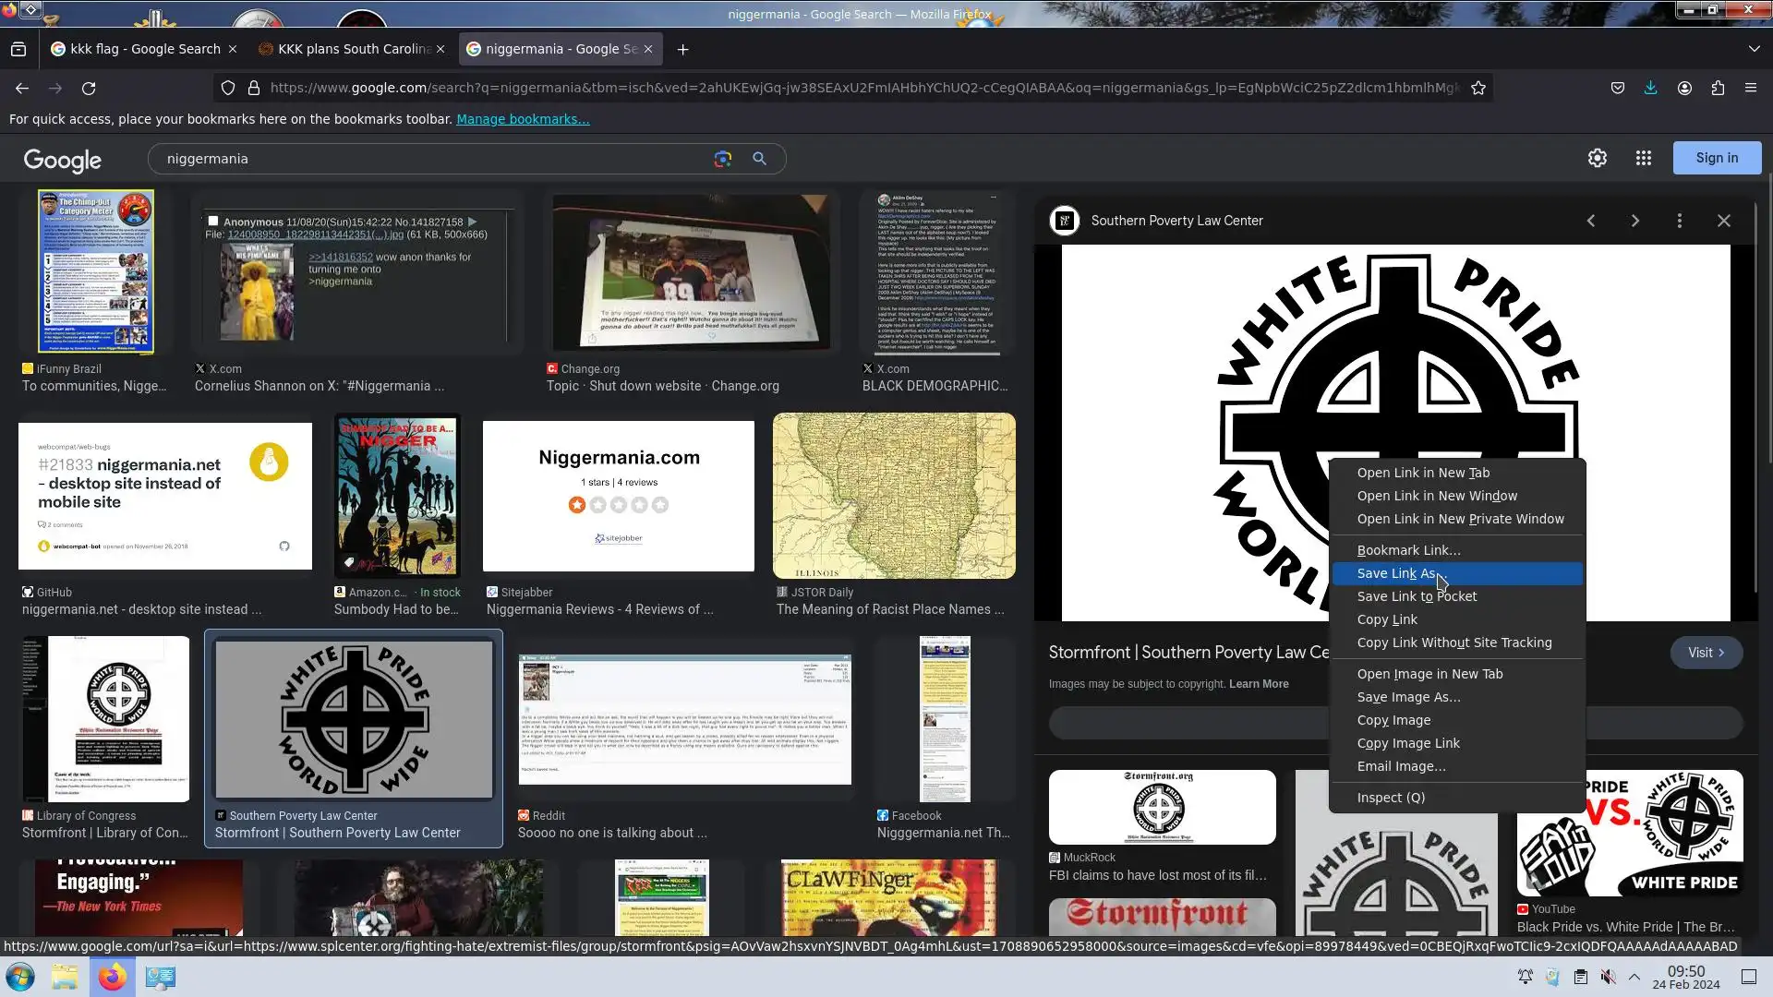This screenshot has width=1773, height=997.
Task: Click the Save to Pocket toolbar icon
Action: (1617, 88)
